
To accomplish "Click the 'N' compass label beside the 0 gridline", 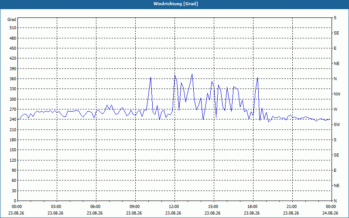I will coord(335,201).
